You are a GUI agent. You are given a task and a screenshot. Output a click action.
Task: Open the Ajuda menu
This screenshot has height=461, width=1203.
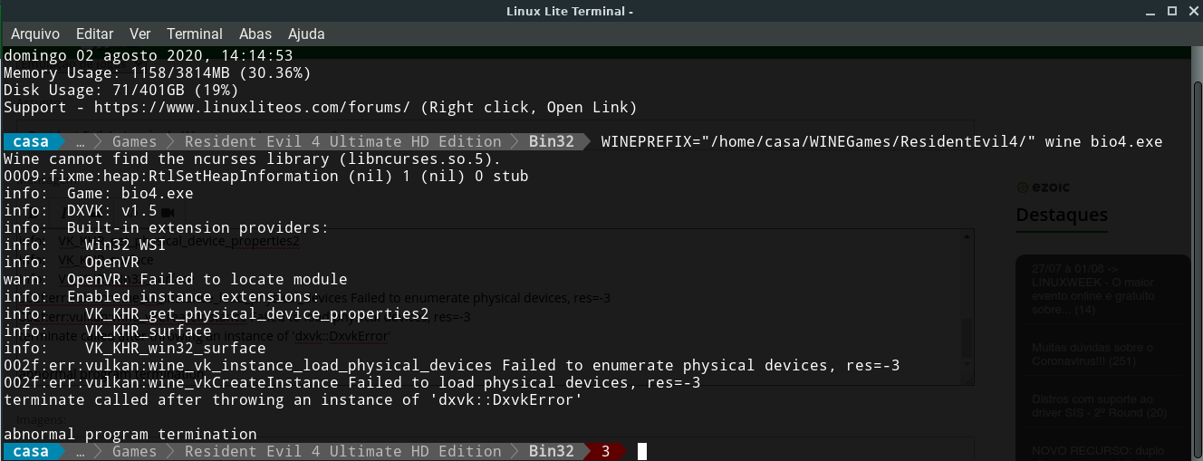click(306, 34)
